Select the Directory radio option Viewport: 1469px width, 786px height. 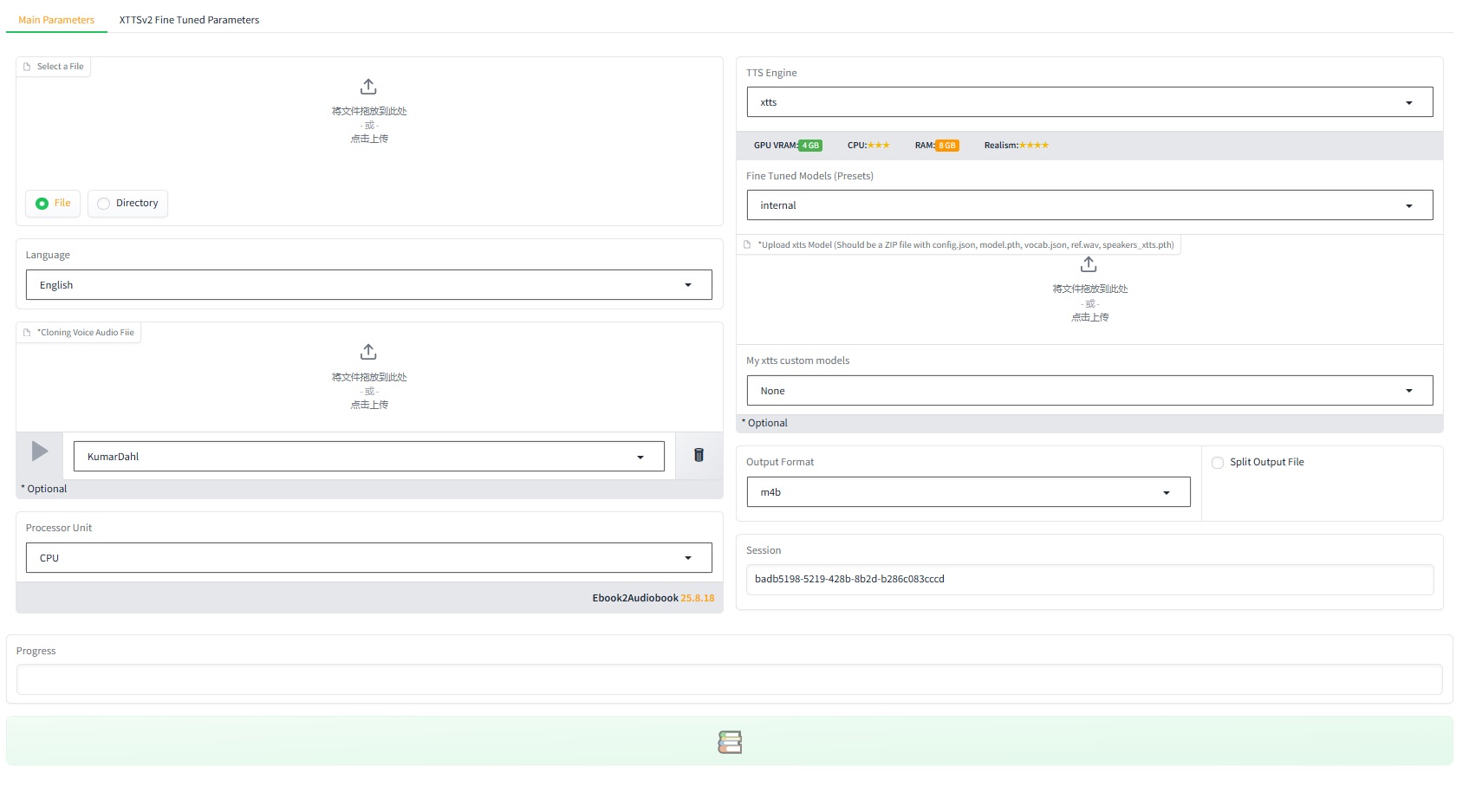click(104, 204)
